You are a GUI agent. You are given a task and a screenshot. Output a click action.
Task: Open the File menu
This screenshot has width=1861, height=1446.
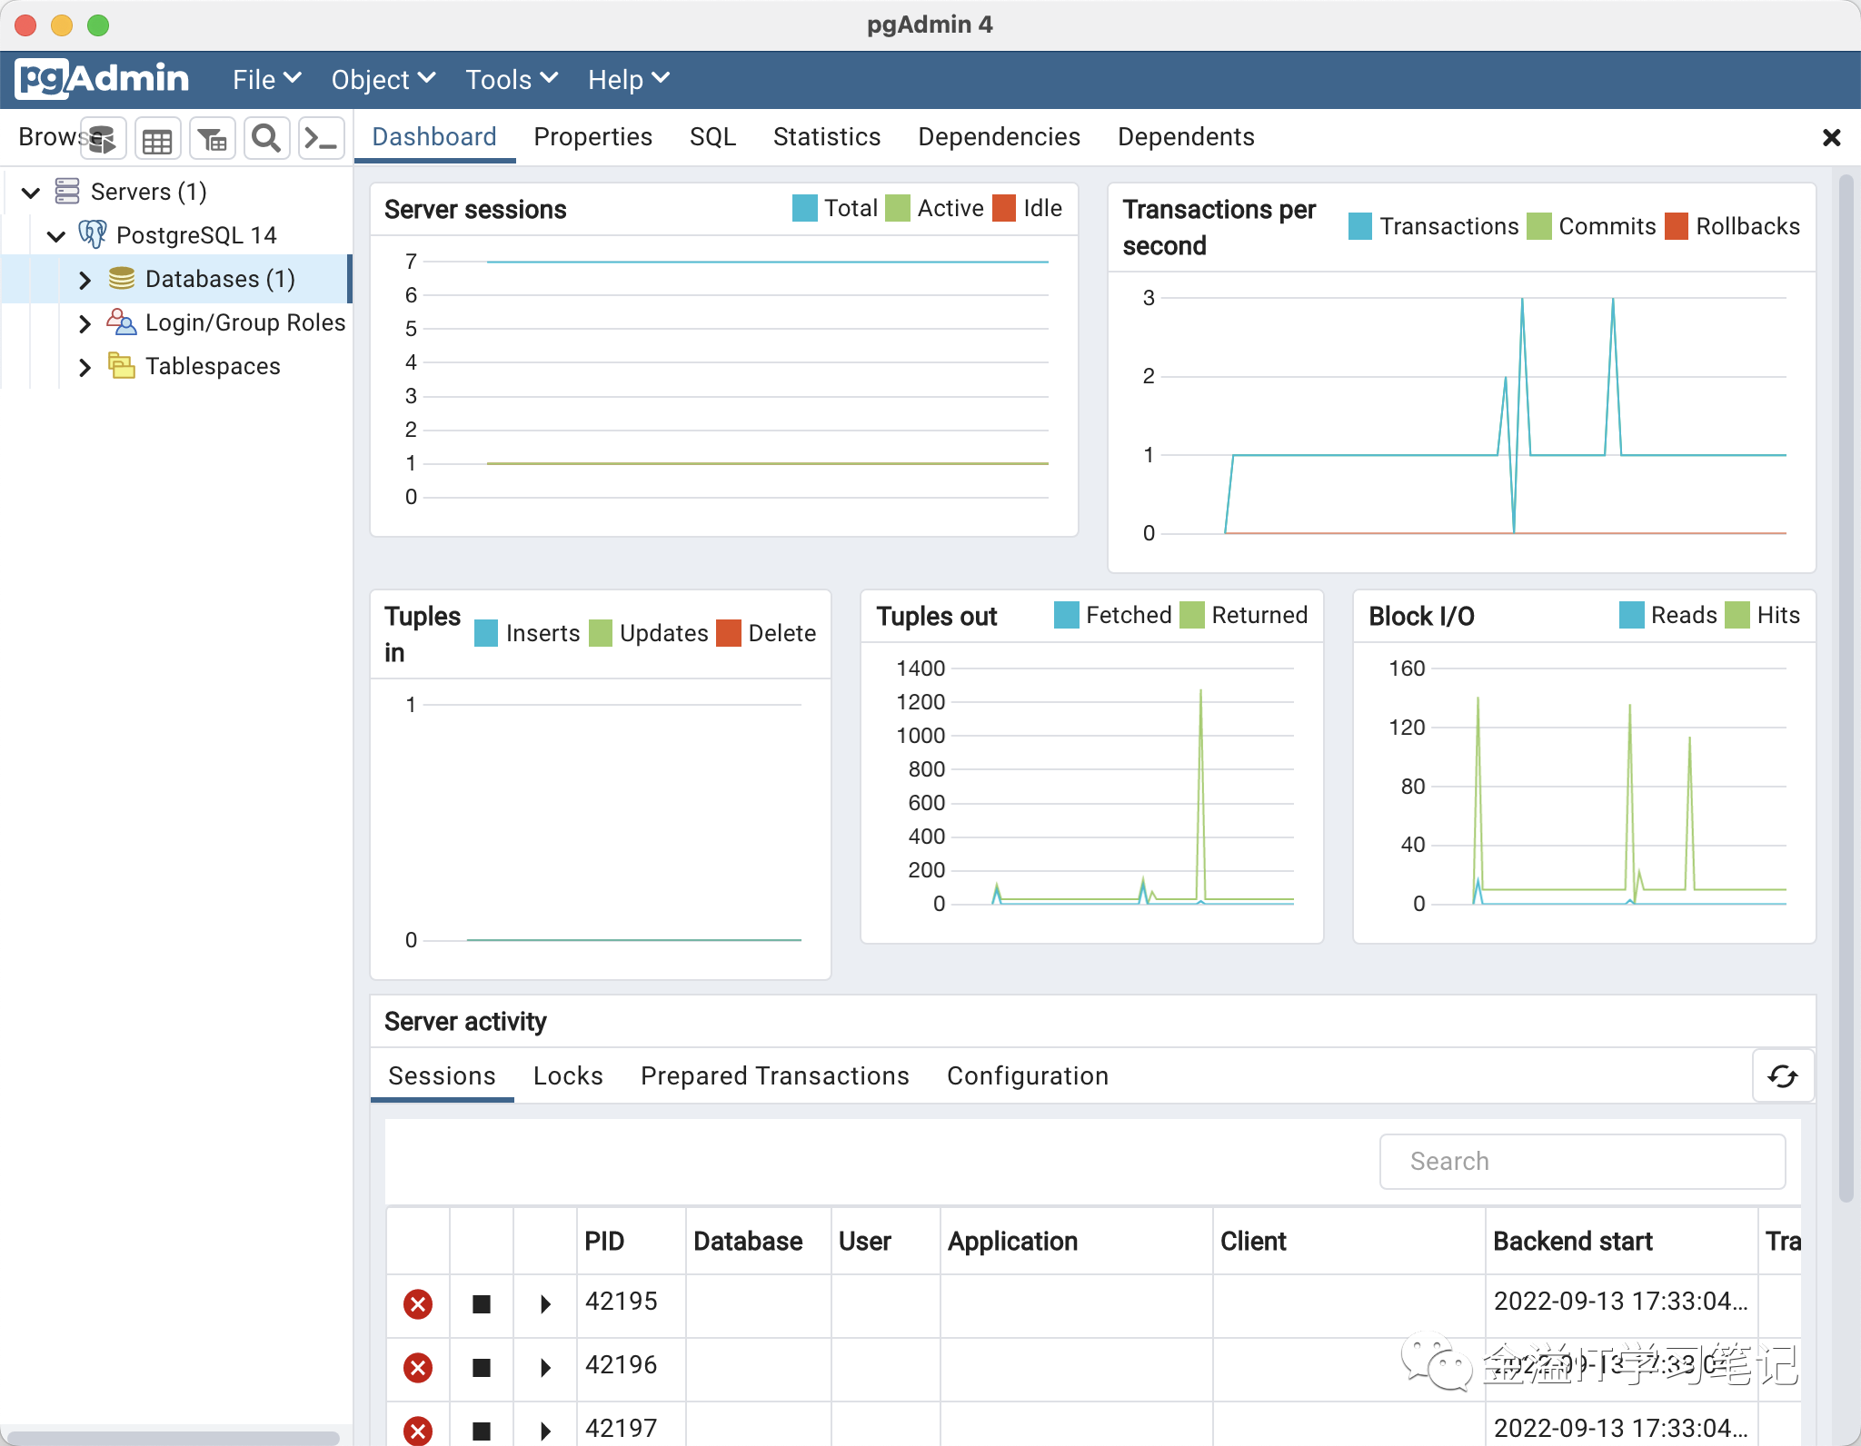click(266, 80)
